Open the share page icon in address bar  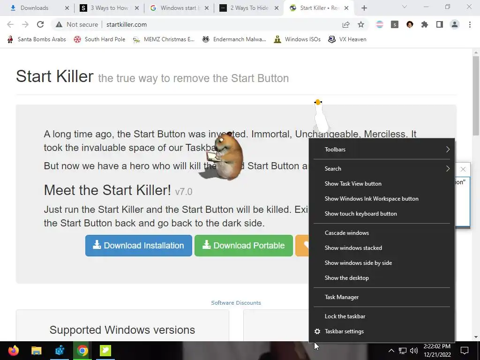pyautogui.click(x=346, y=24)
